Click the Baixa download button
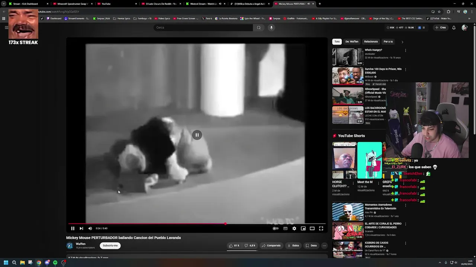The image size is (476, 267). 293,245
